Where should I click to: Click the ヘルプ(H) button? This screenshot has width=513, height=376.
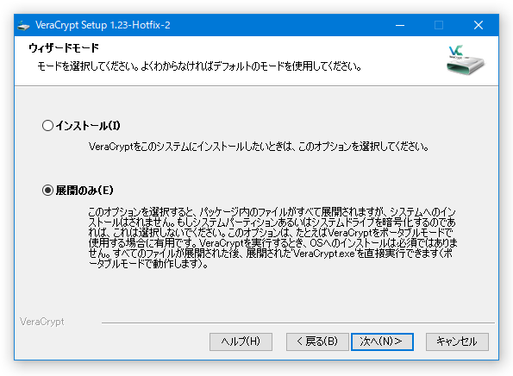tap(241, 342)
